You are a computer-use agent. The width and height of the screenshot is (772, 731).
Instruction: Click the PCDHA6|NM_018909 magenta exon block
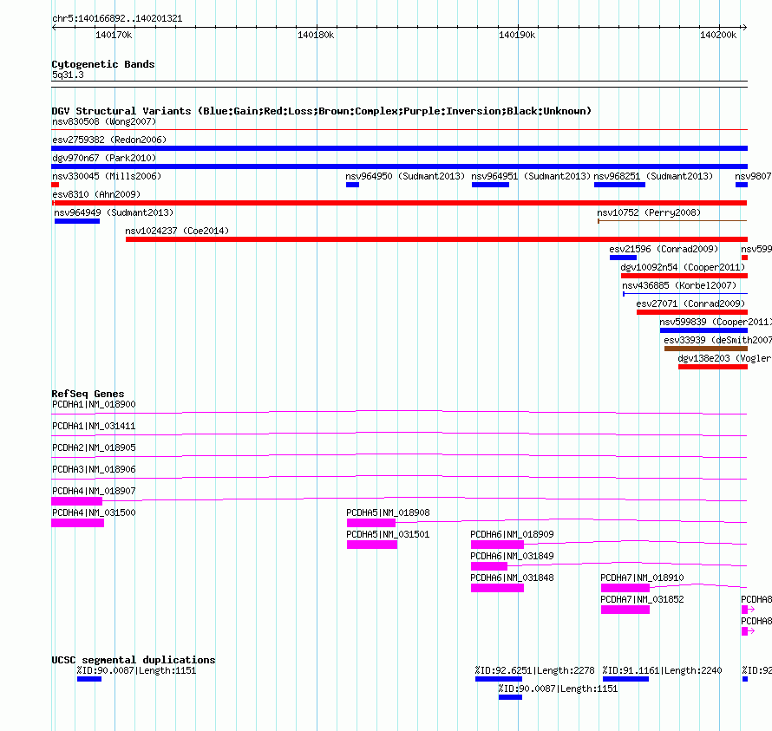[497, 545]
